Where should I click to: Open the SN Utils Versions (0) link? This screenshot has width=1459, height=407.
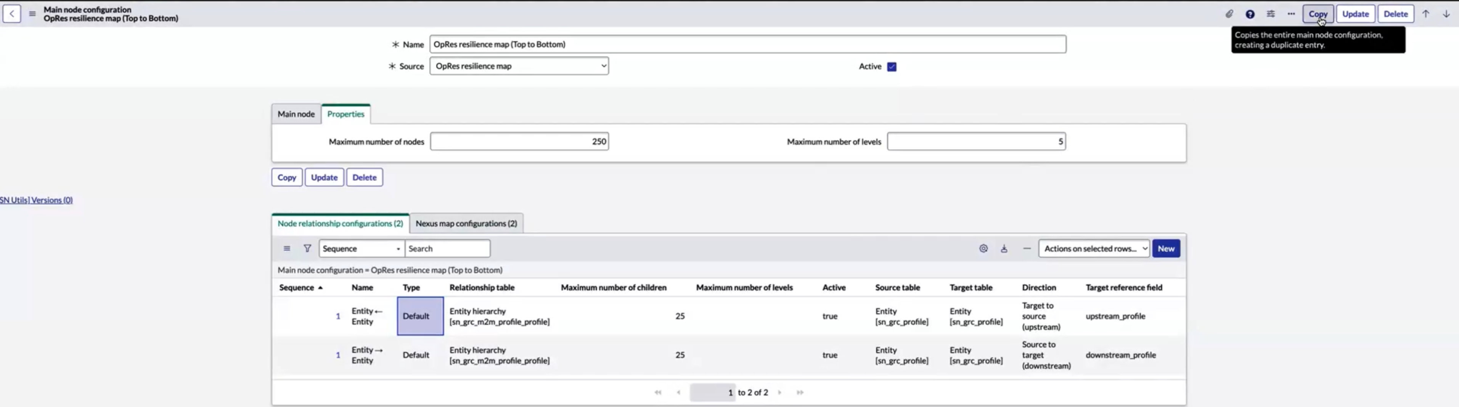(x=36, y=200)
